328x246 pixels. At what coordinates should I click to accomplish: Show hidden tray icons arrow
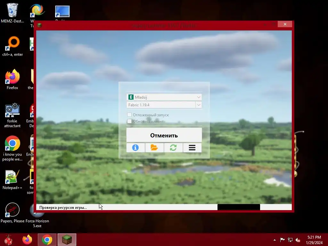[275, 240]
